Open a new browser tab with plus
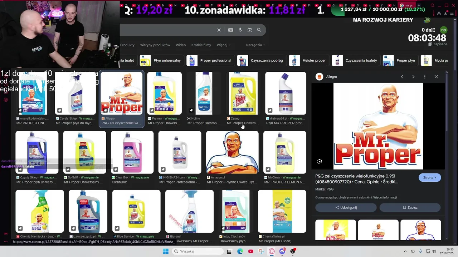The image size is (458, 257). pos(419,5)
